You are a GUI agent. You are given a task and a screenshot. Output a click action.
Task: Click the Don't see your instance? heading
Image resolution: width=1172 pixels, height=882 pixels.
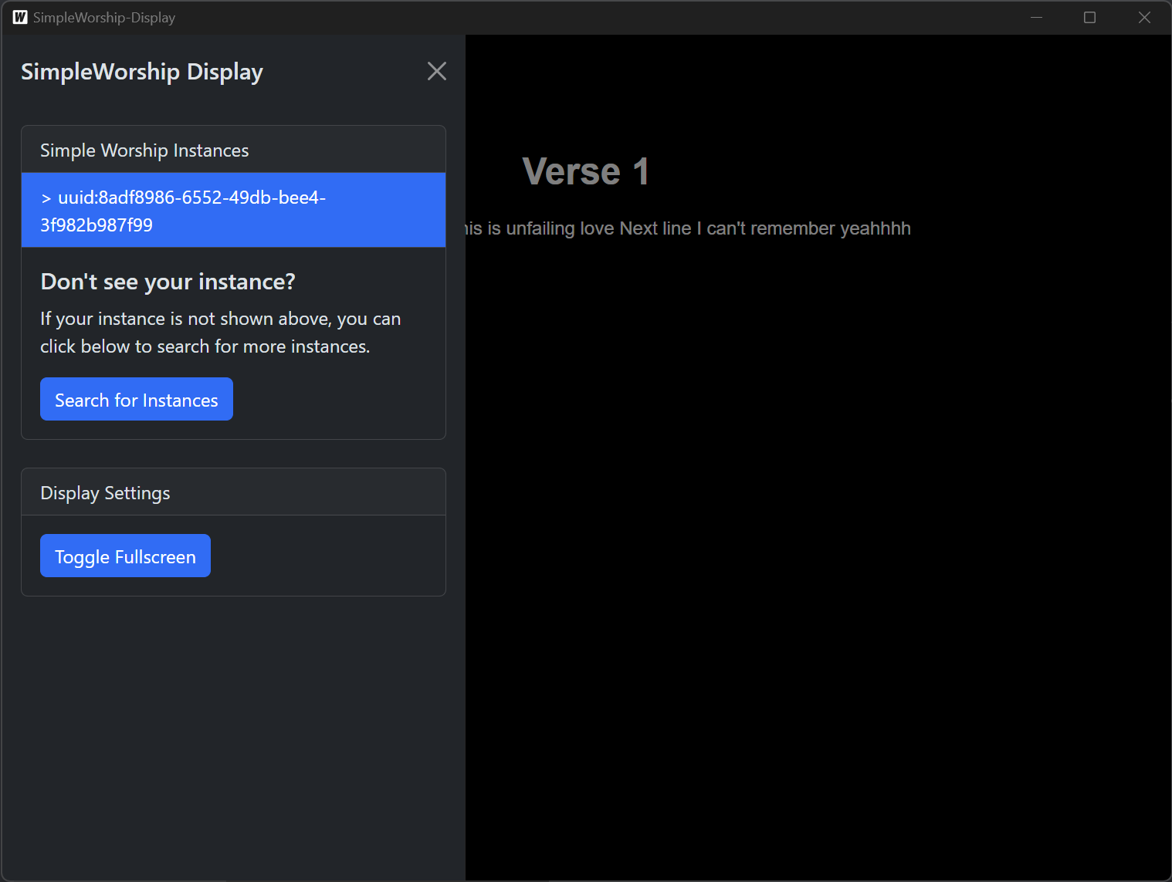click(168, 282)
